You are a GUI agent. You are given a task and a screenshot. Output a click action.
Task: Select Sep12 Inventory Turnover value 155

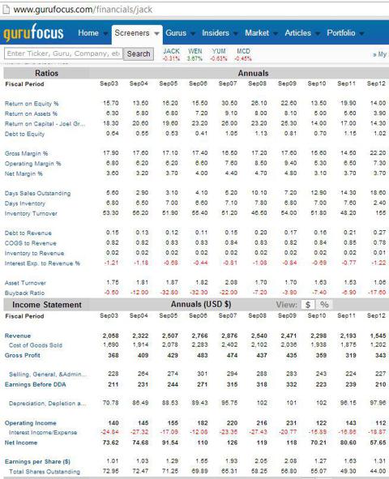[x=381, y=213]
